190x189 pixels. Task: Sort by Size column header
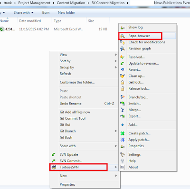pyautogui.click(x=91, y=21)
